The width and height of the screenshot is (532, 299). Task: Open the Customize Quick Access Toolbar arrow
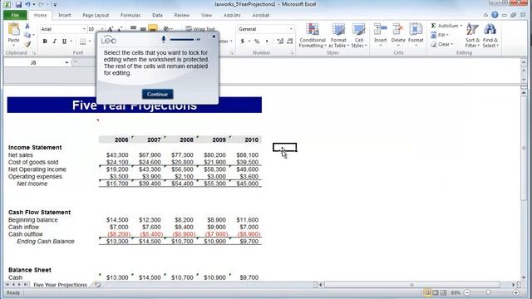[55, 5]
